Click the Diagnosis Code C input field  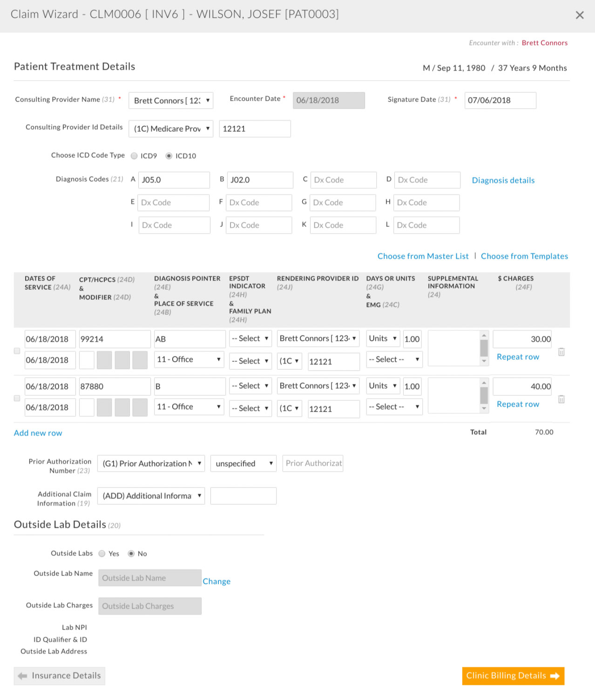pyautogui.click(x=343, y=180)
